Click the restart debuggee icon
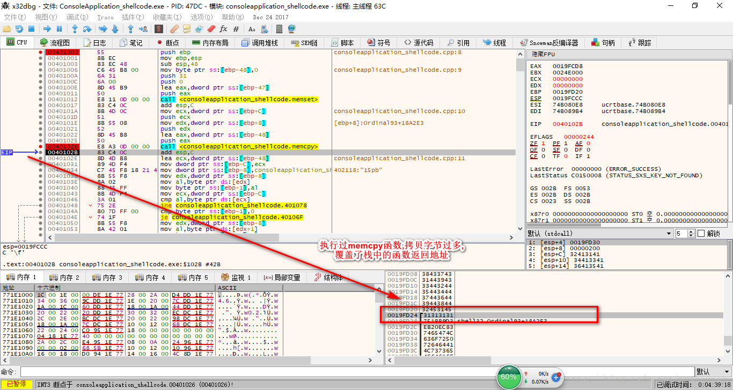Viewport: 733px width, 390px height. tap(19, 29)
